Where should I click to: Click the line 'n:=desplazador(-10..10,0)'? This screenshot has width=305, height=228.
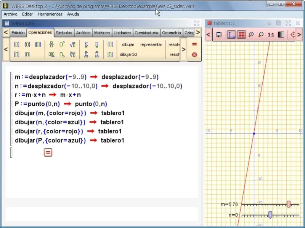click(99, 86)
